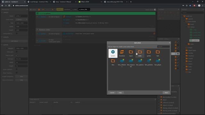205x115 pixels.
Task: Click the Preview play button in toolbar
Action: point(53,10)
